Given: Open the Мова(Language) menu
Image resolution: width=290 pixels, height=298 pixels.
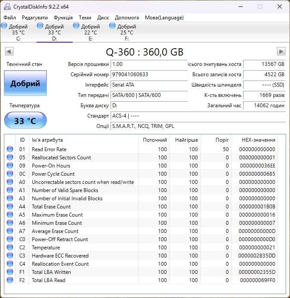Looking at the screenshot, I should [164, 18].
